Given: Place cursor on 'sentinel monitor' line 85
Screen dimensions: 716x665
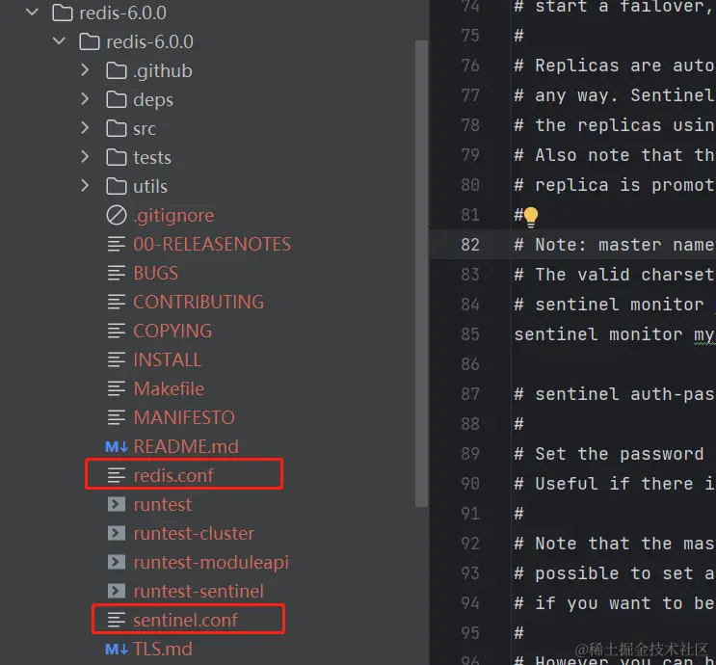Looking at the screenshot, I should coord(614,334).
